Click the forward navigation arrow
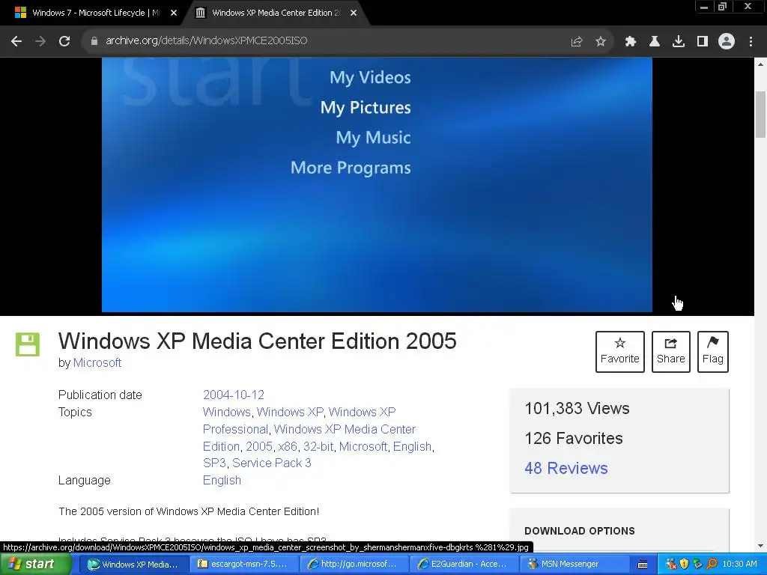 pos(40,42)
